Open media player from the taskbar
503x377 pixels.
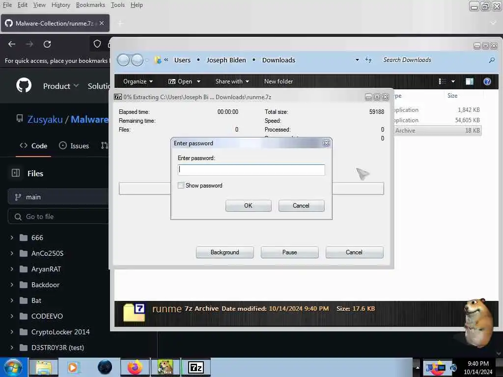(x=73, y=367)
